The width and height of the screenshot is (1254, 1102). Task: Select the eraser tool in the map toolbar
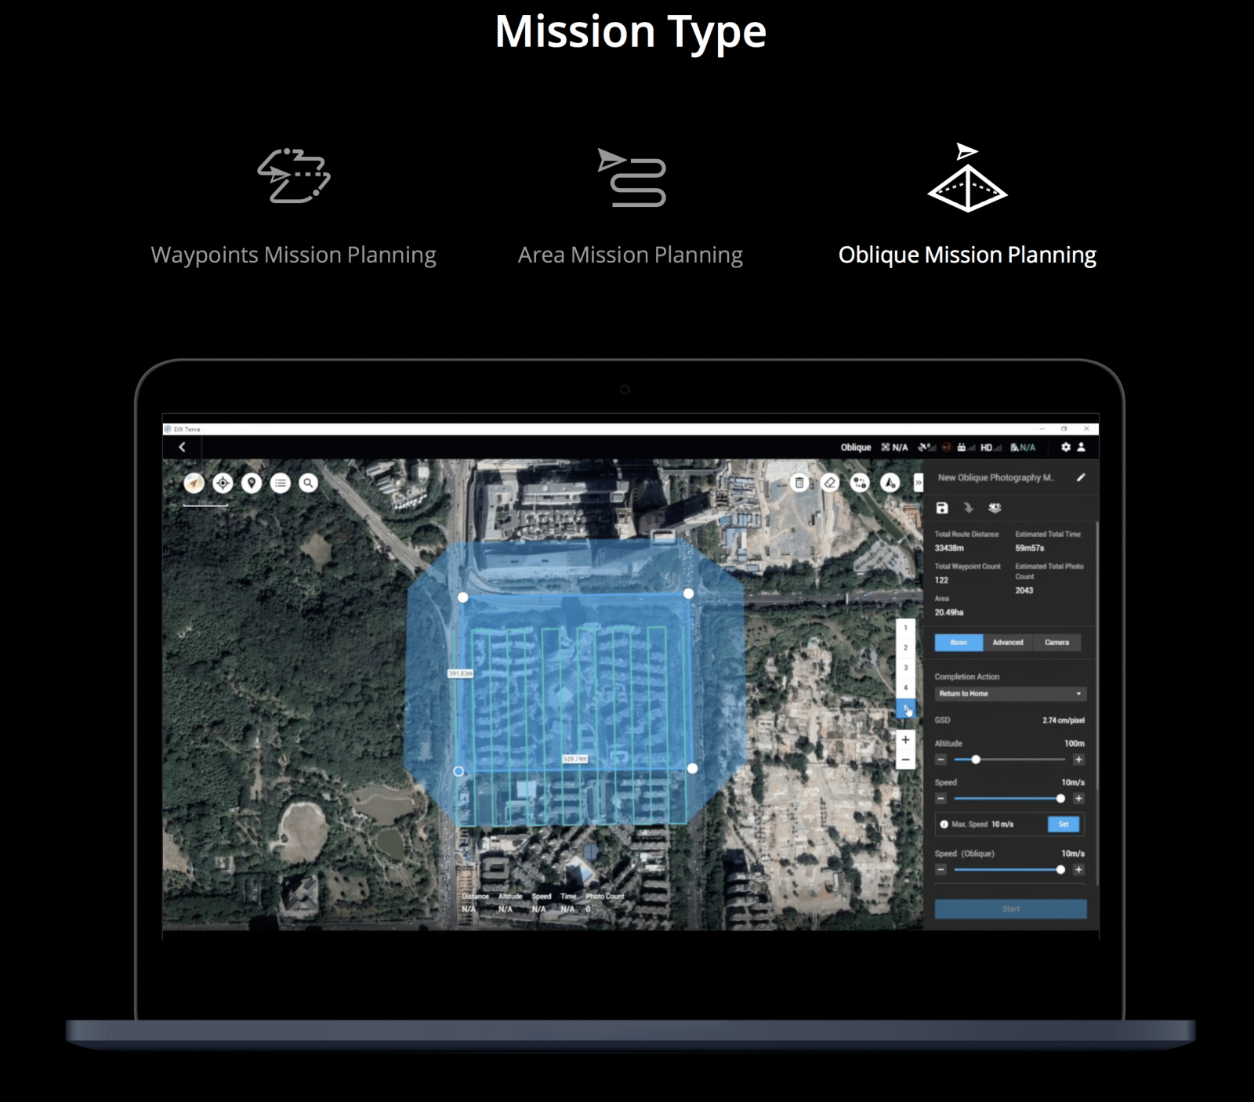coord(831,484)
